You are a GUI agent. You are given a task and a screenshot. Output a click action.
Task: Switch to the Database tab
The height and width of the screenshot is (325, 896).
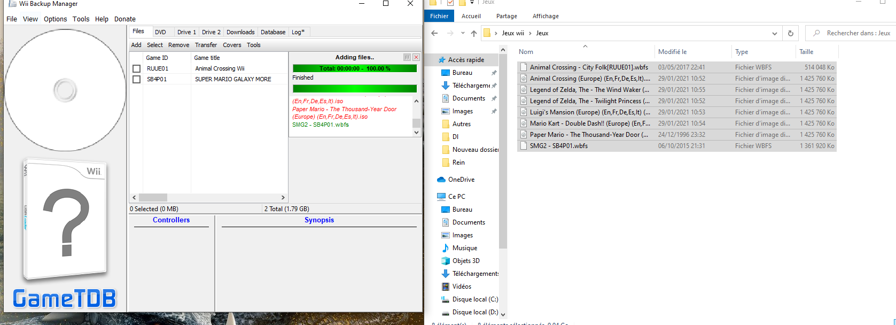[x=273, y=32]
